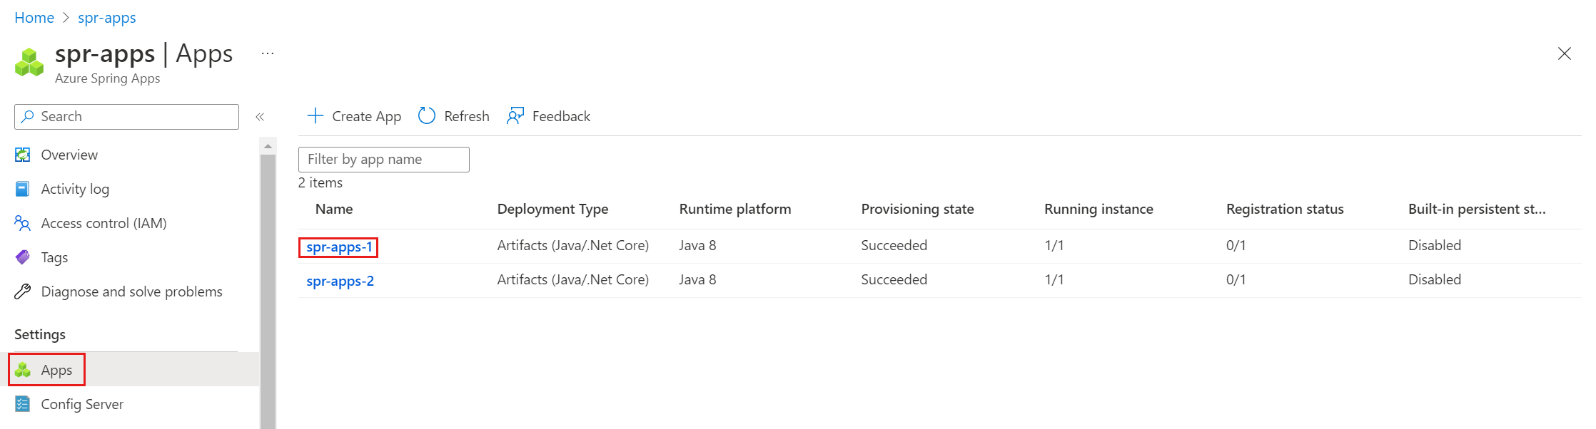Screen dimensions: 1596x429
Task: Click the Diagnose and solve problems wrench icon
Action: (23, 291)
